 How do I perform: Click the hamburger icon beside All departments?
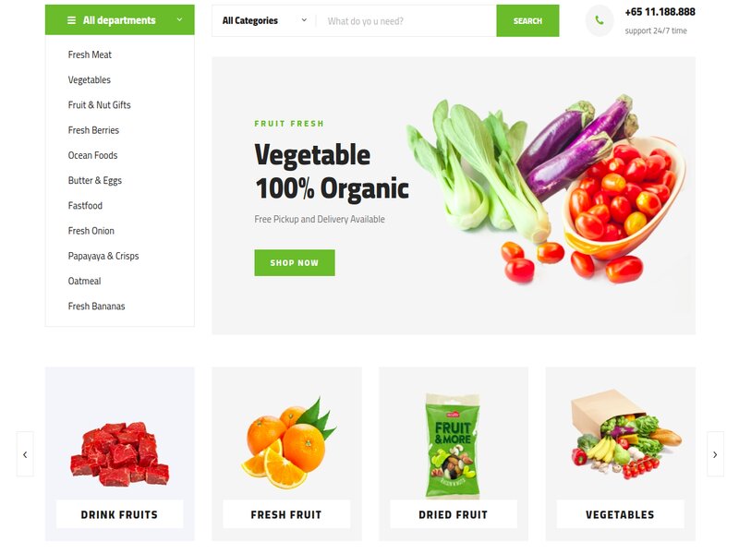(72, 20)
